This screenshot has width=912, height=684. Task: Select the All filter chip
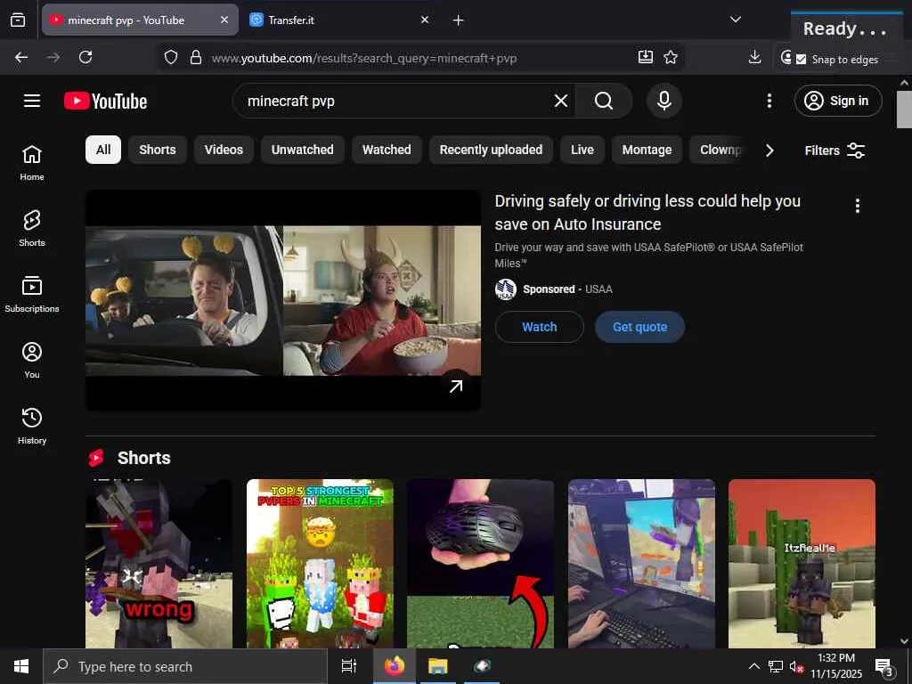coord(103,150)
